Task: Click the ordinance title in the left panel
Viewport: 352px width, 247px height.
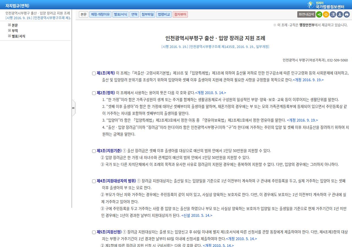Action: tap(38, 13)
